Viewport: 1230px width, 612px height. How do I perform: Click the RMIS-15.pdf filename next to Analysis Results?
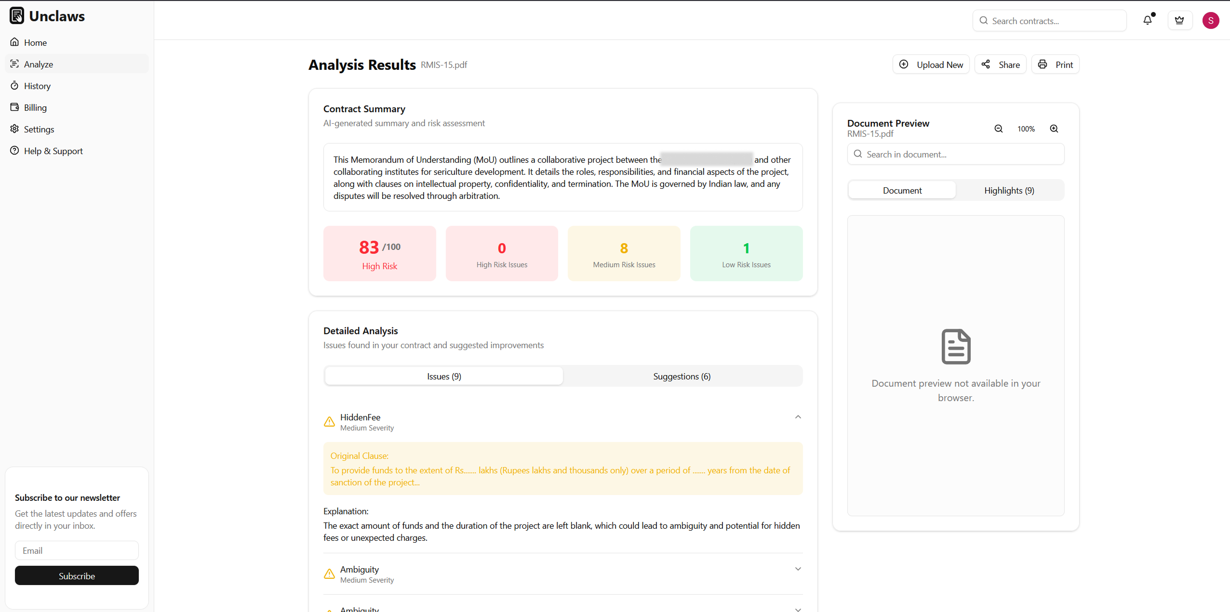pos(444,65)
